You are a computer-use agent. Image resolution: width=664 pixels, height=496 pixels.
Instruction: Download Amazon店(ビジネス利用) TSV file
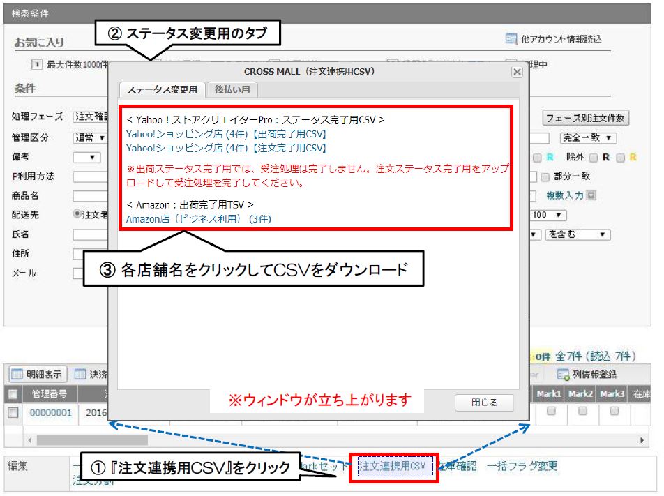pos(199,219)
